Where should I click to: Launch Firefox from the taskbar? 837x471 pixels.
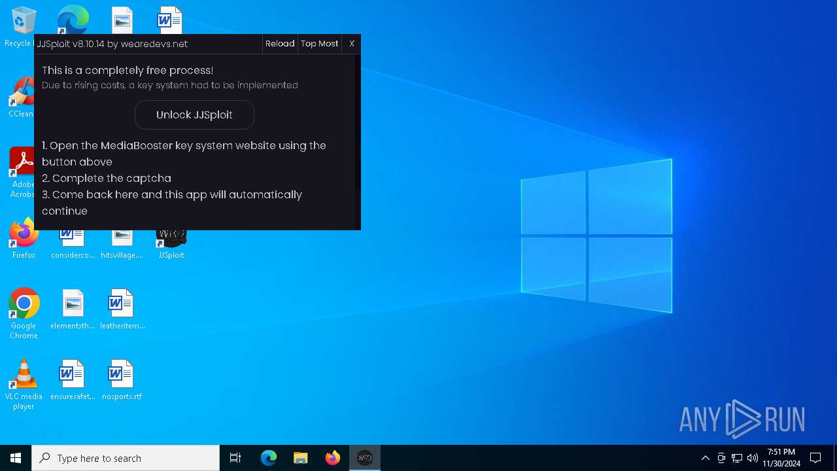pyautogui.click(x=333, y=458)
